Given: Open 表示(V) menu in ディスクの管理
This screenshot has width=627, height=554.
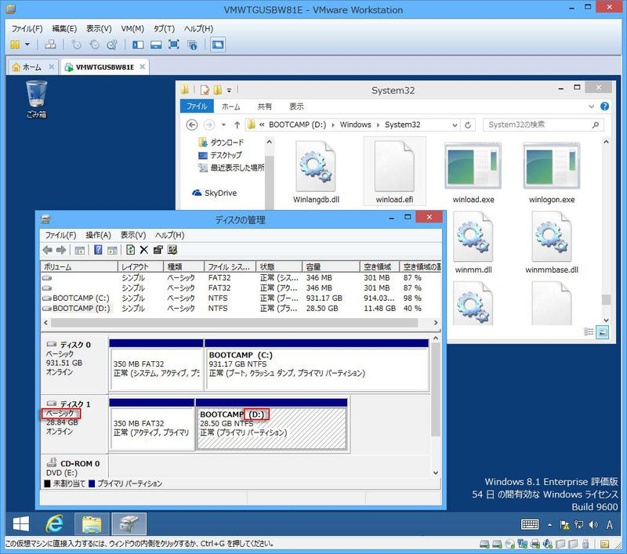Looking at the screenshot, I should 133,235.
